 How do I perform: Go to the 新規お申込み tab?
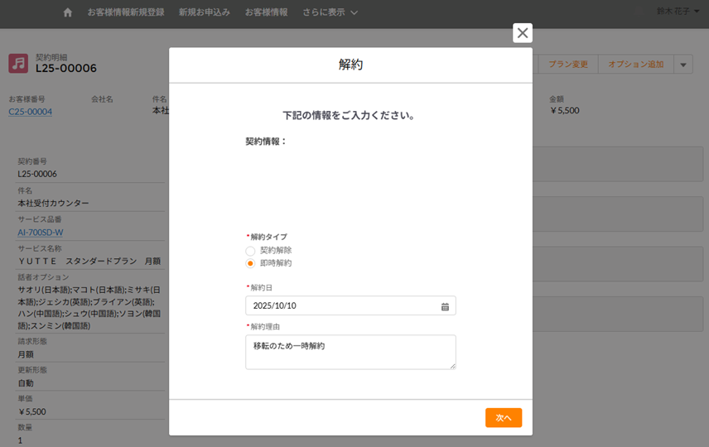204,12
